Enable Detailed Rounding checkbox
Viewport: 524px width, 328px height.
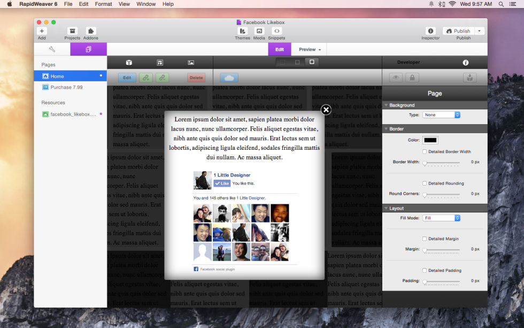[425, 183]
